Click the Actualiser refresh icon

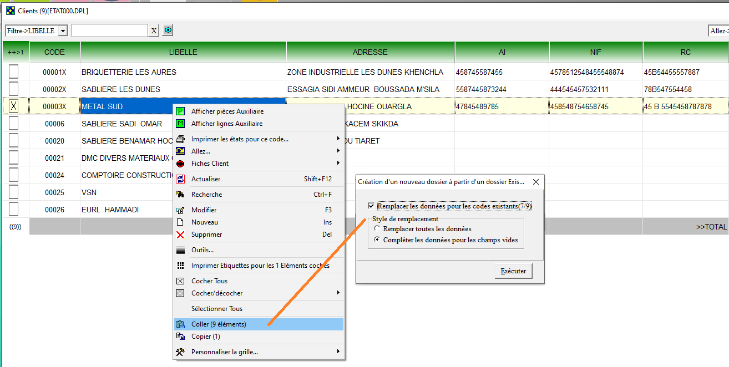(x=180, y=179)
